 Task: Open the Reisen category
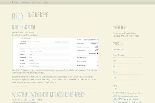pos(115,72)
